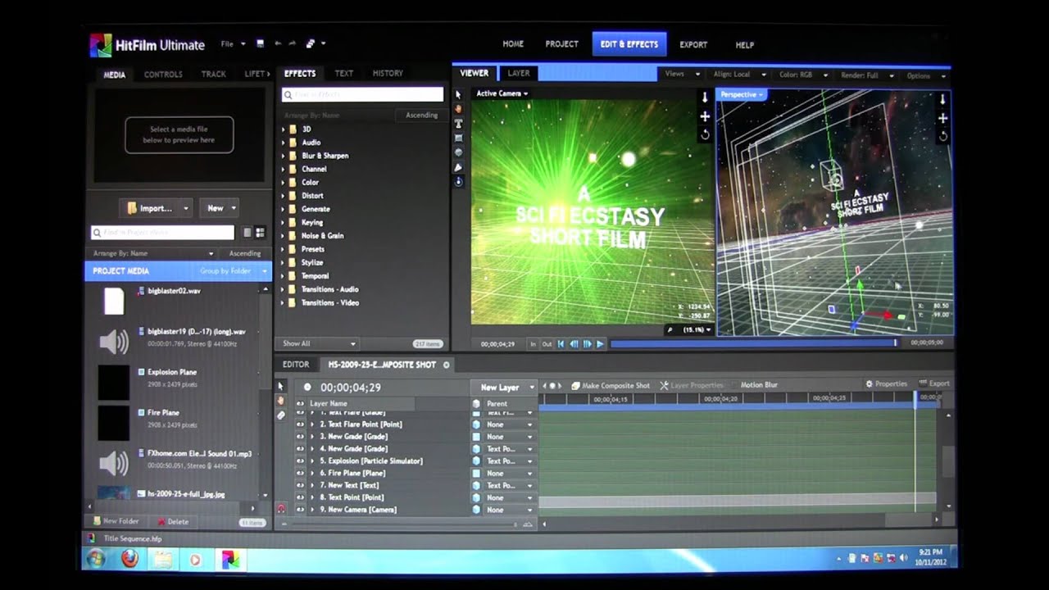Toggle the timeline snapping magnet icon
1049x590 pixels.
click(x=281, y=509)
